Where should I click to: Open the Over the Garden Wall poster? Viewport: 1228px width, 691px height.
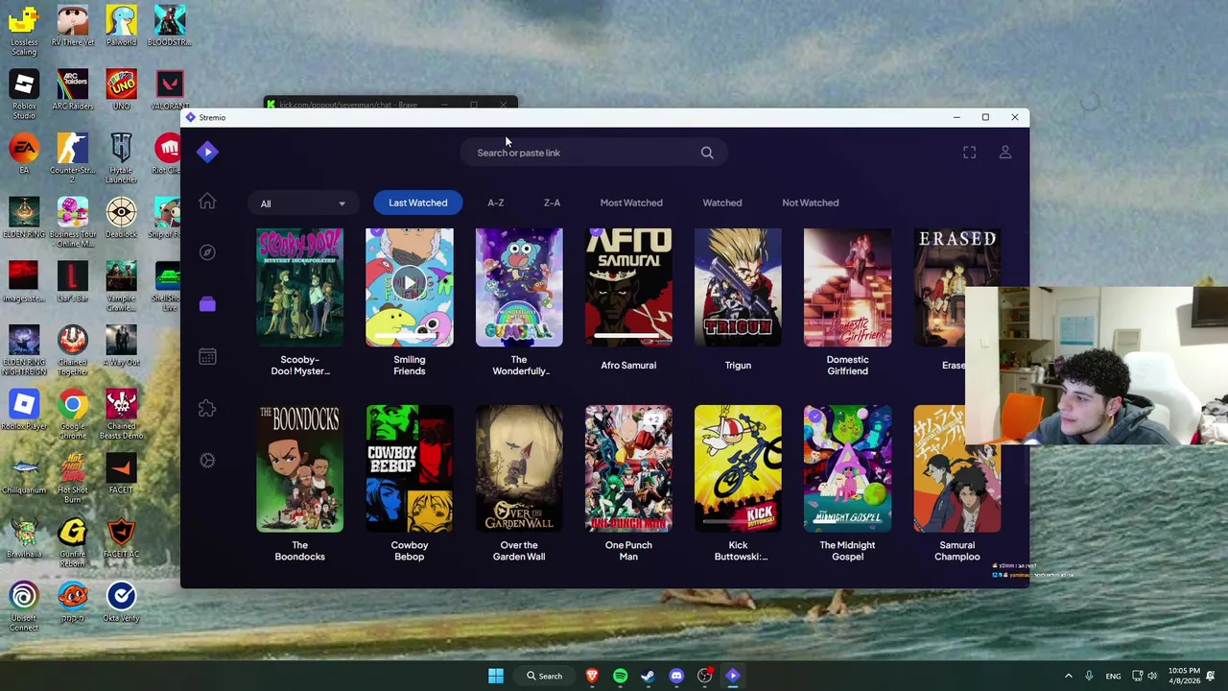click(x=519, y=468)
